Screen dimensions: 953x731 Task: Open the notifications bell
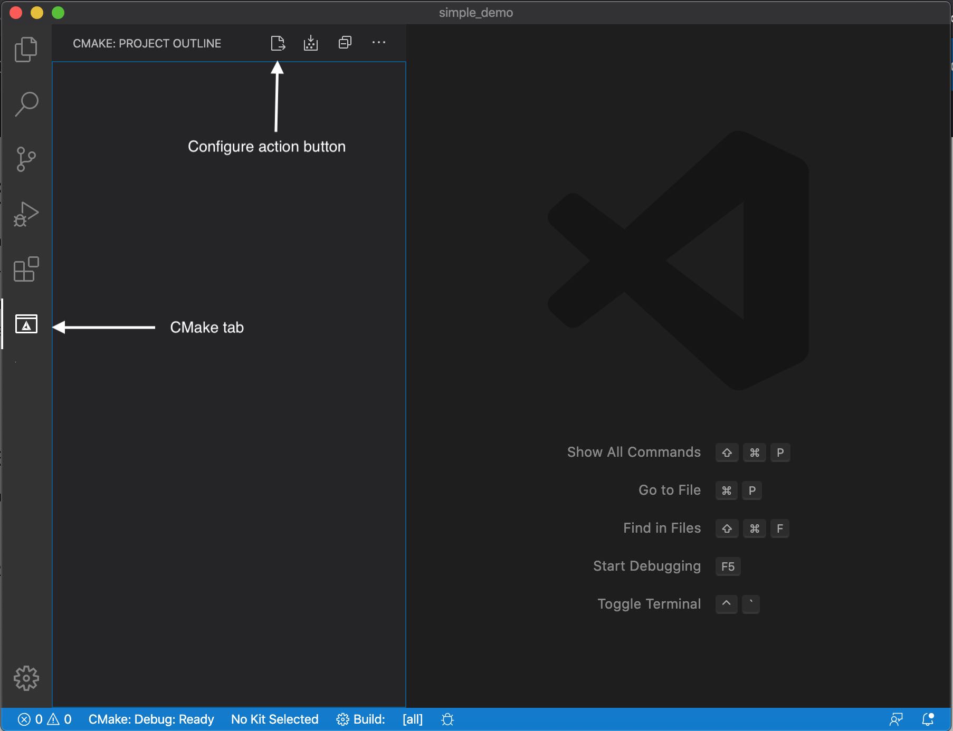click(928, 719)
